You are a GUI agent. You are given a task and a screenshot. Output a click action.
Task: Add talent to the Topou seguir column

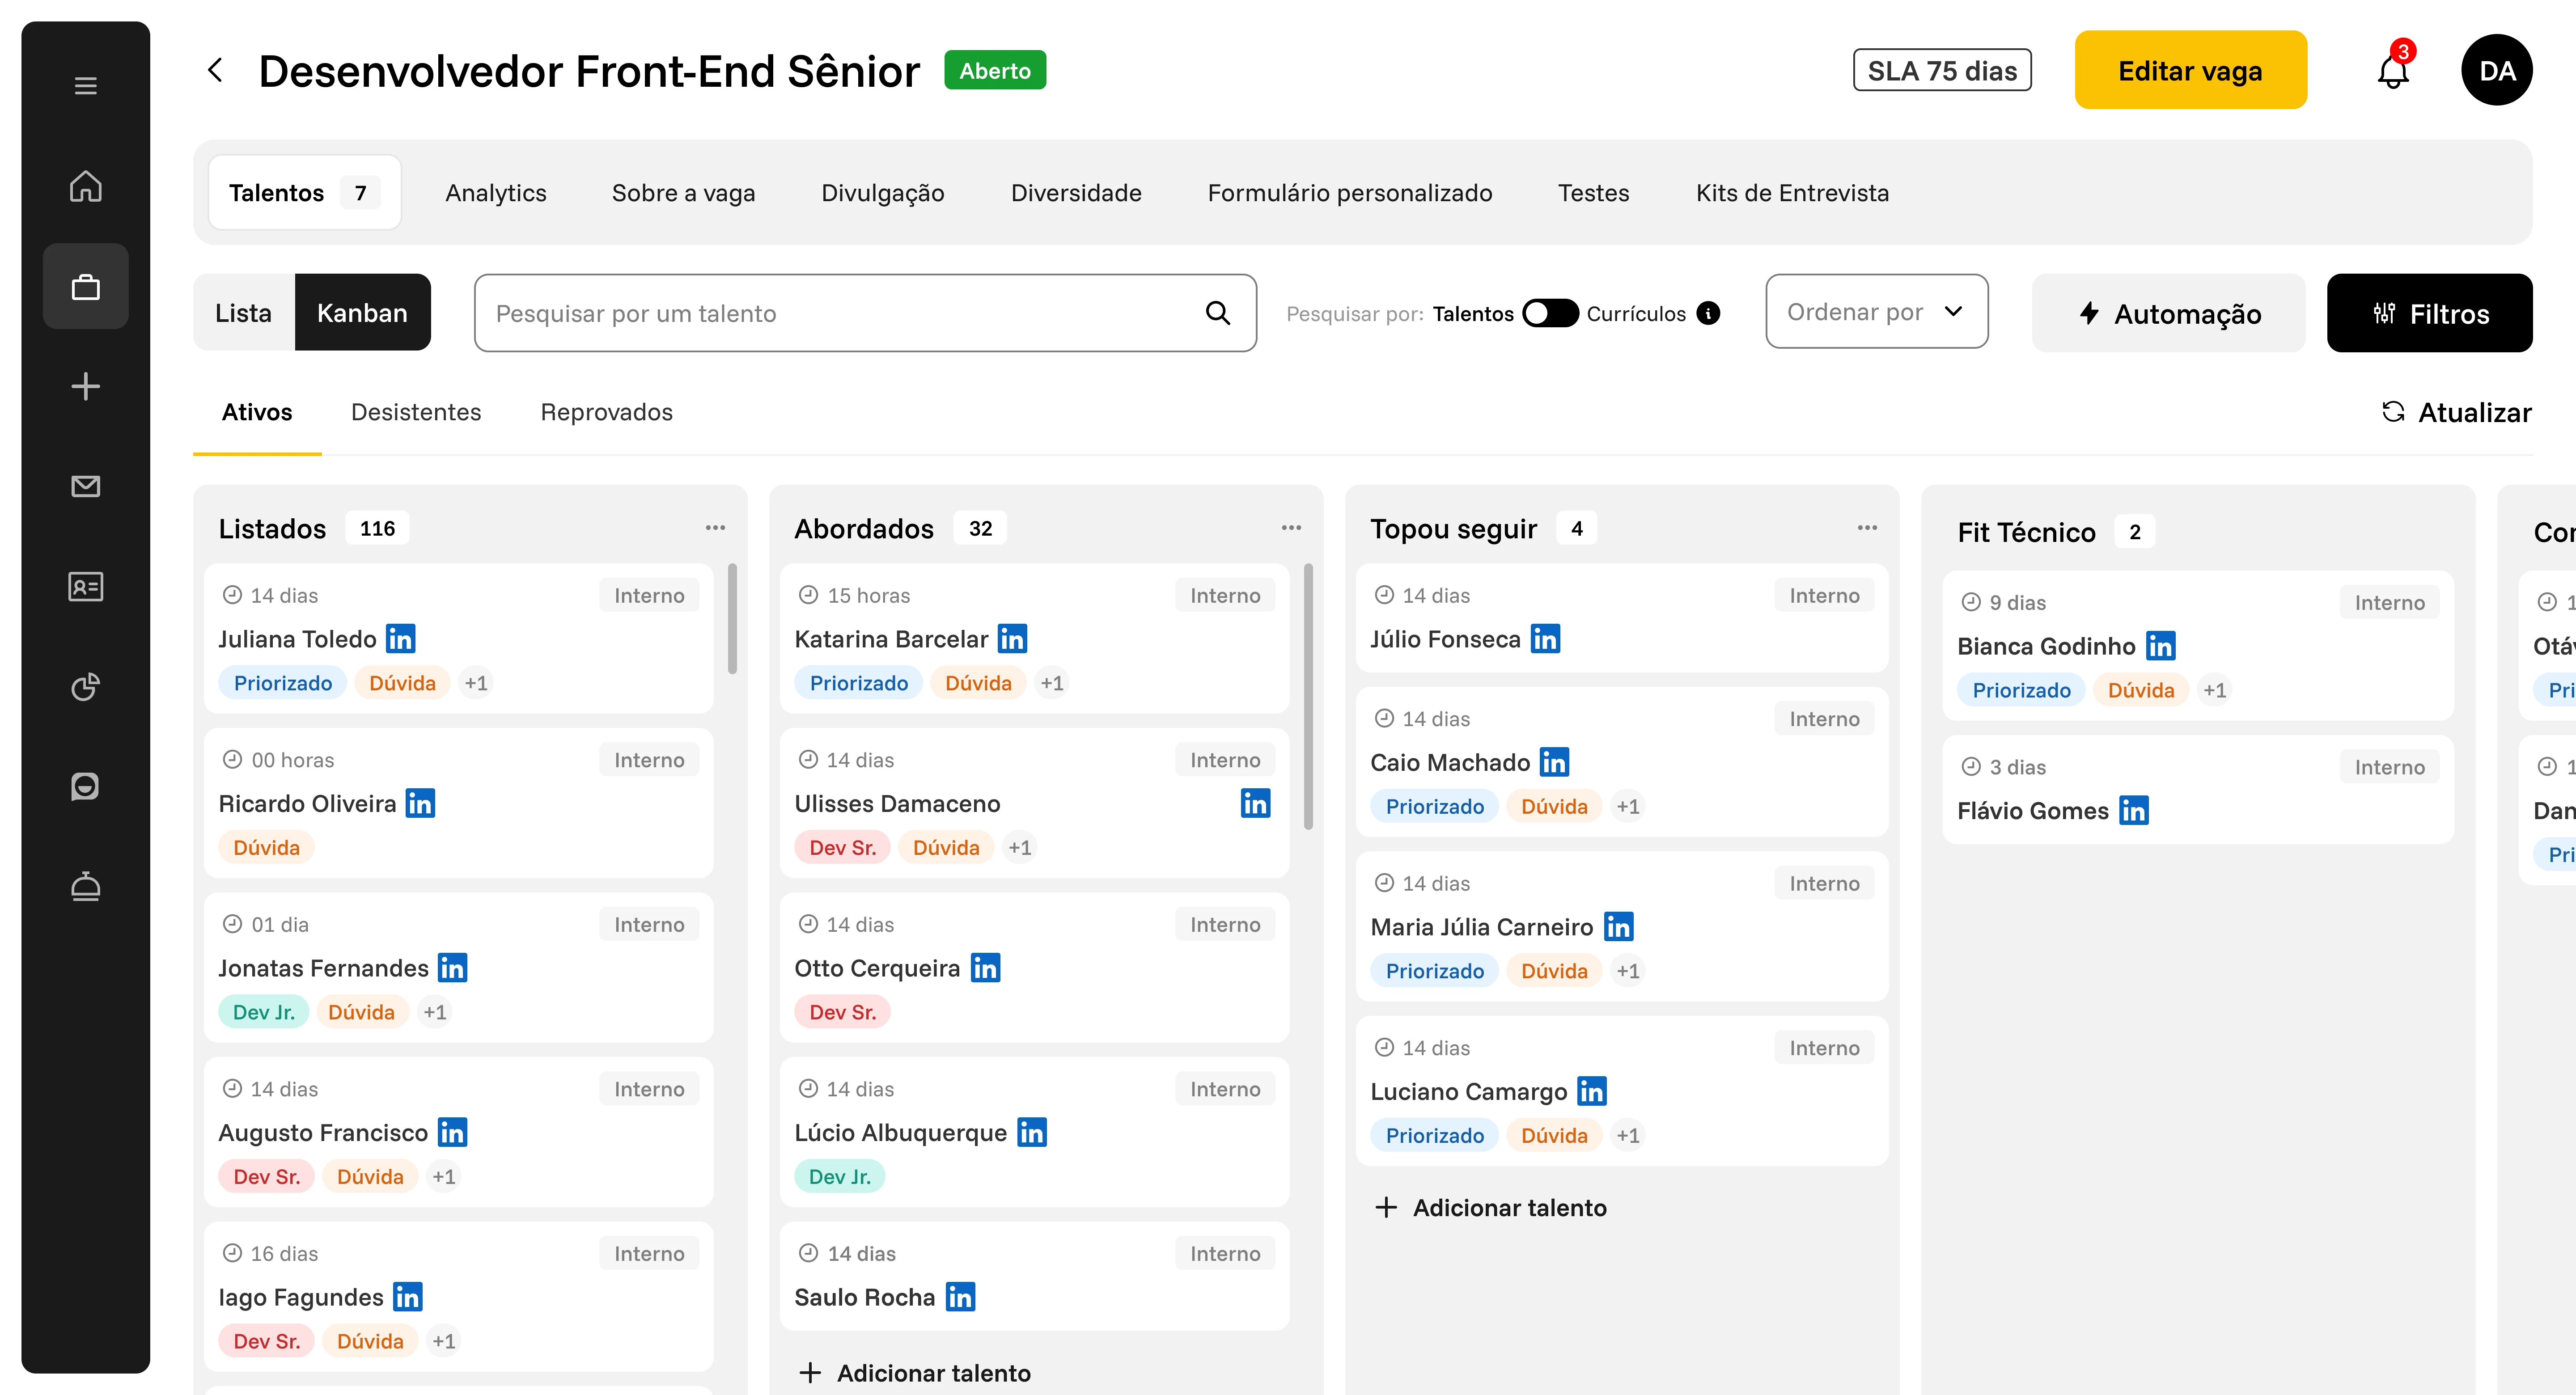pyautogui.click(x=1491, y=1207)
